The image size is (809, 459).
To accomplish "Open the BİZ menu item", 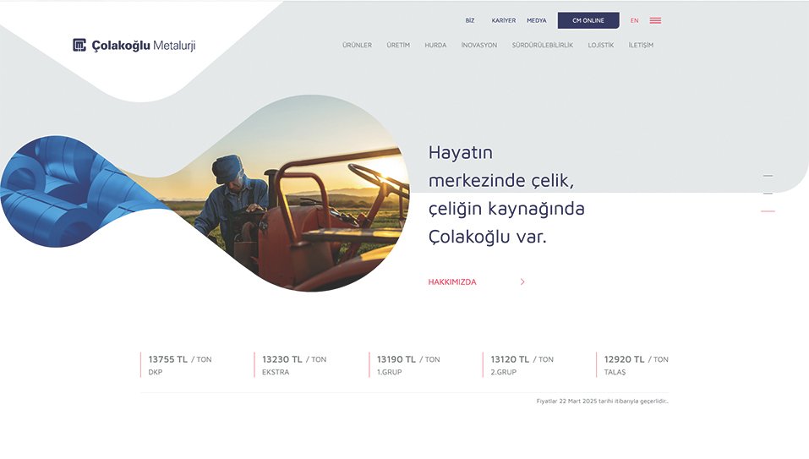I will click(469, 20).
